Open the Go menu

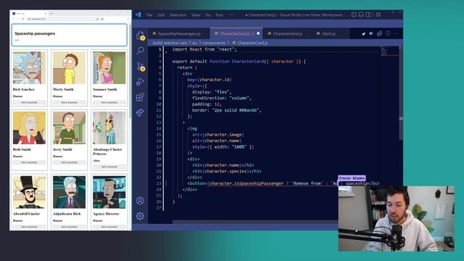click(x=208, y=14)
